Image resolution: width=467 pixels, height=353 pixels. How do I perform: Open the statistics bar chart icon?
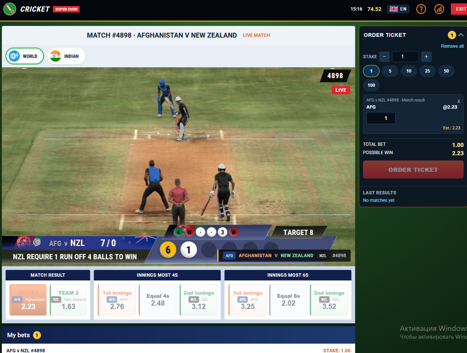439,9
